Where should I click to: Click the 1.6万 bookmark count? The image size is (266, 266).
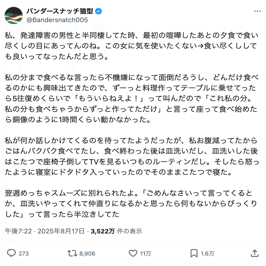pyautogui.click(x=207, y=253)
